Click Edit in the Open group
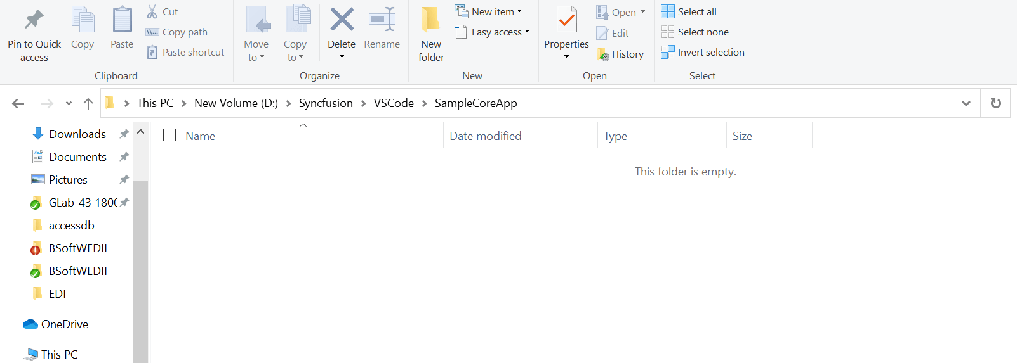This screenshot has height=363, width=1017. coord(613,33)
